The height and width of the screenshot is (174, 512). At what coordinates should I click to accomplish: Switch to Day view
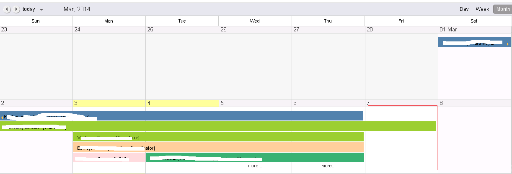464,9
